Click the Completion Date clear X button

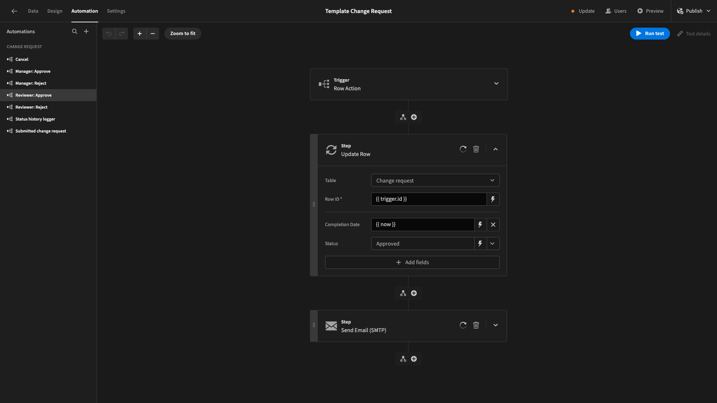493,224
